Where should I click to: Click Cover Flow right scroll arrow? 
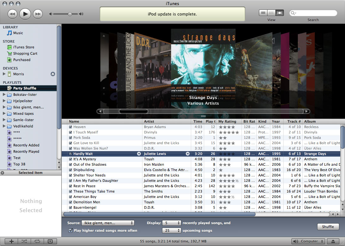click(306, 111)
